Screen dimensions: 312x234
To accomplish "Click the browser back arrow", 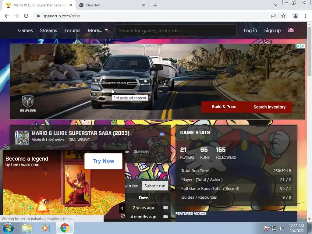I will pos(7,16).
